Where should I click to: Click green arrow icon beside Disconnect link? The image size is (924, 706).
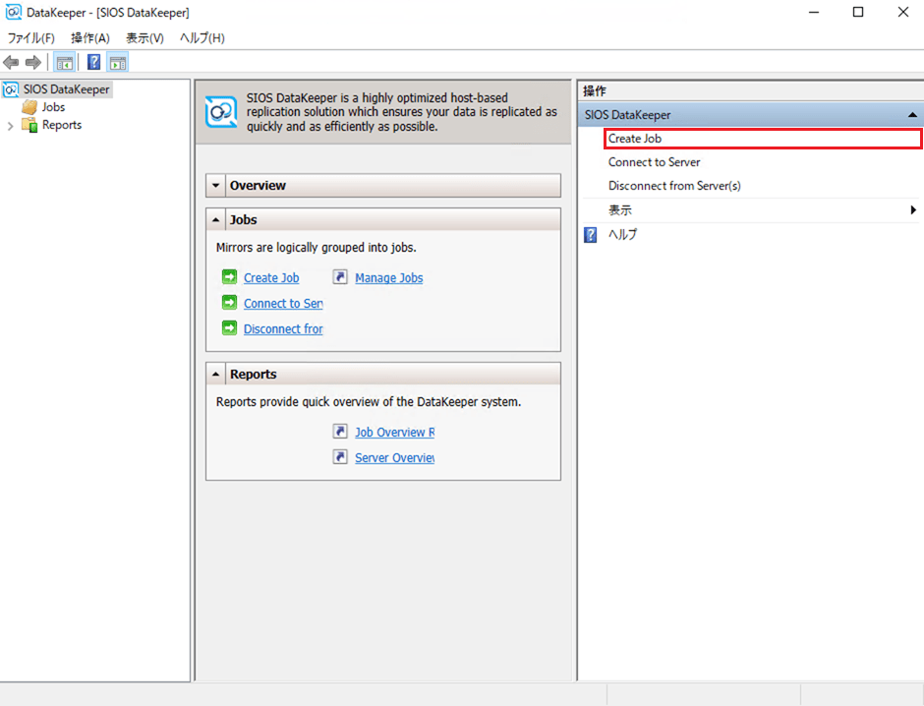[229, 327]
